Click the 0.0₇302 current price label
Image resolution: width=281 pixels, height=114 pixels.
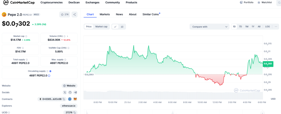[268, 64]
